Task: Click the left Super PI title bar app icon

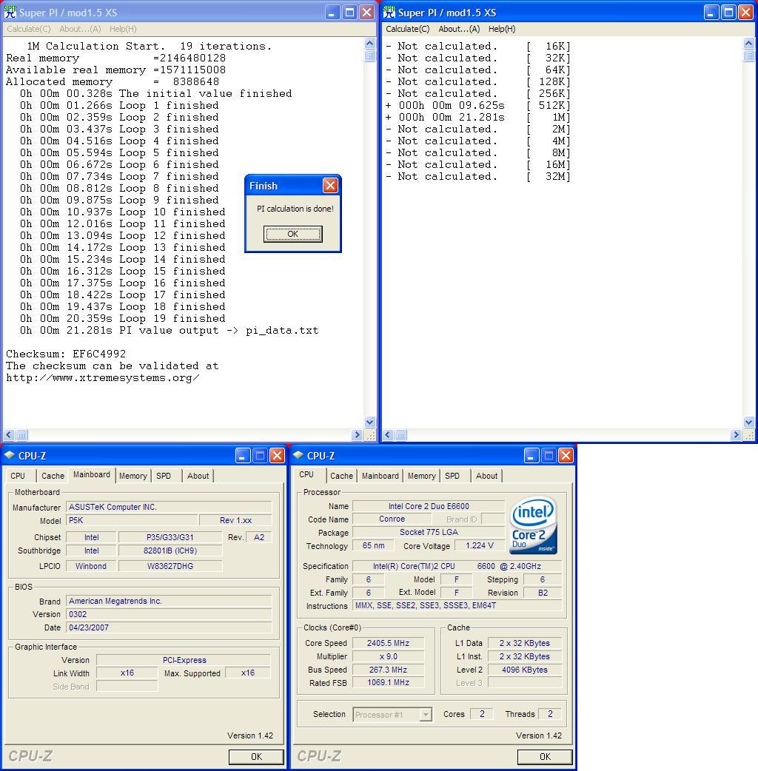Action: pos(10,12)
